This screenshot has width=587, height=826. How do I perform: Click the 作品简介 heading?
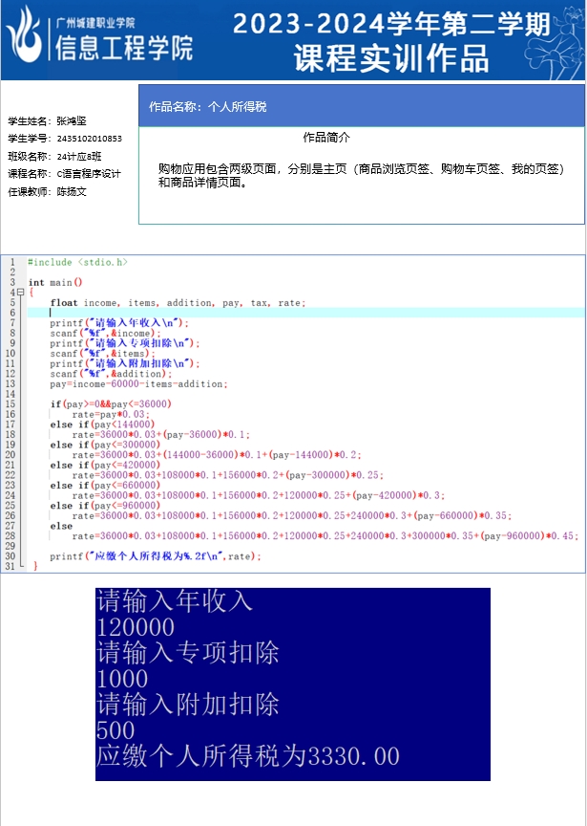(x=326, y=137)
